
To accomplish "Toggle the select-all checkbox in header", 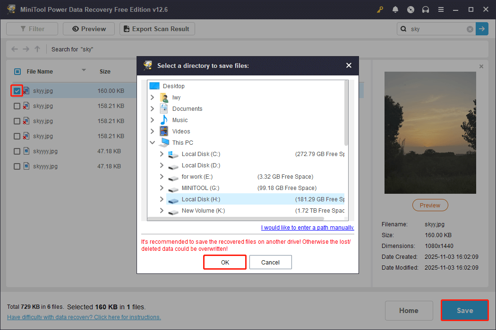I will pos(17,71).
